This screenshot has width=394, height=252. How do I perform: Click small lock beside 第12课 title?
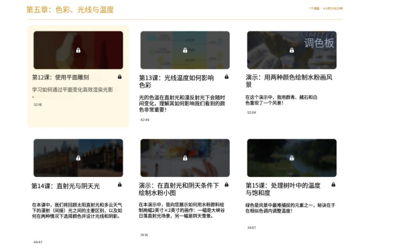pyautogui.click(x=120, y=77)
